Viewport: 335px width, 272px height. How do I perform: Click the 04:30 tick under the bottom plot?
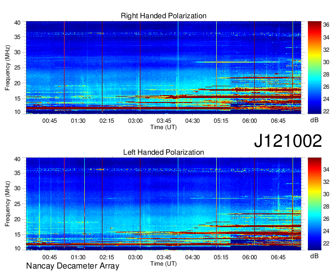[x=193, y=257]
